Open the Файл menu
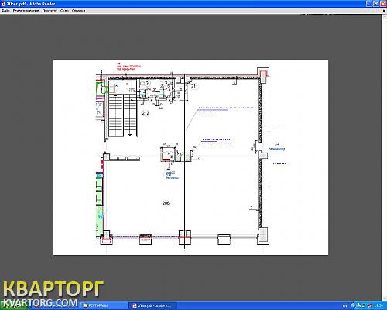Screen dimensions: 387x310 point(5,11)
